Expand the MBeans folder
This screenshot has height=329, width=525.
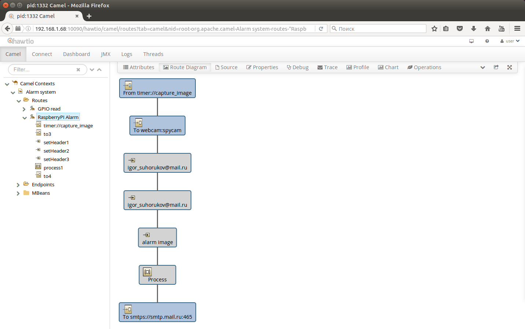18,193
